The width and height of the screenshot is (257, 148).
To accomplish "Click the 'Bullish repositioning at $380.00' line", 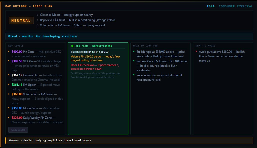I will pyautogui.click(x=90, y=52).
